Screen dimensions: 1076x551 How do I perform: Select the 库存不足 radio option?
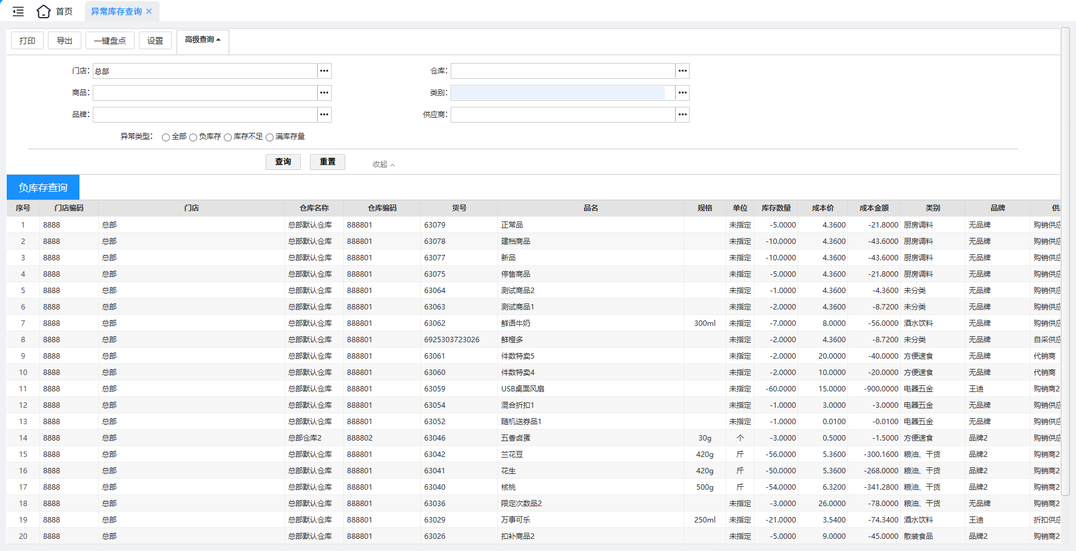tap(227, 138)
